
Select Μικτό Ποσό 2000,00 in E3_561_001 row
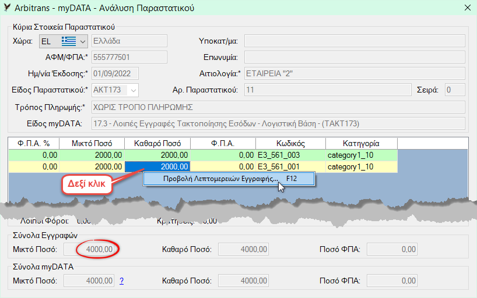(x=92, y=167)
